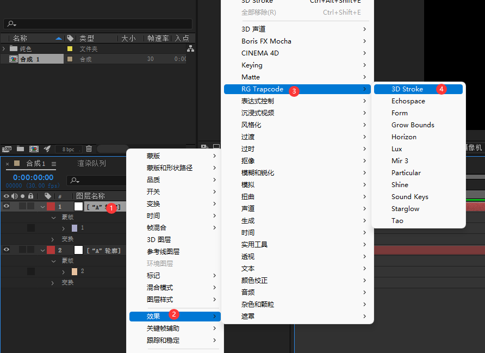Click the New Composition icon

(x=34, y=149)
